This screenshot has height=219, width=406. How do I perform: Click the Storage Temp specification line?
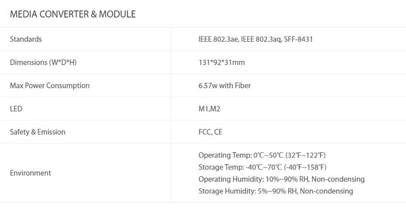click(262, 167)
